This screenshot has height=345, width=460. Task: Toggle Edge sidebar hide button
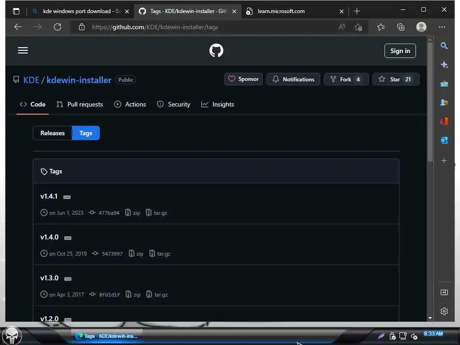click(x=444, y=292)
